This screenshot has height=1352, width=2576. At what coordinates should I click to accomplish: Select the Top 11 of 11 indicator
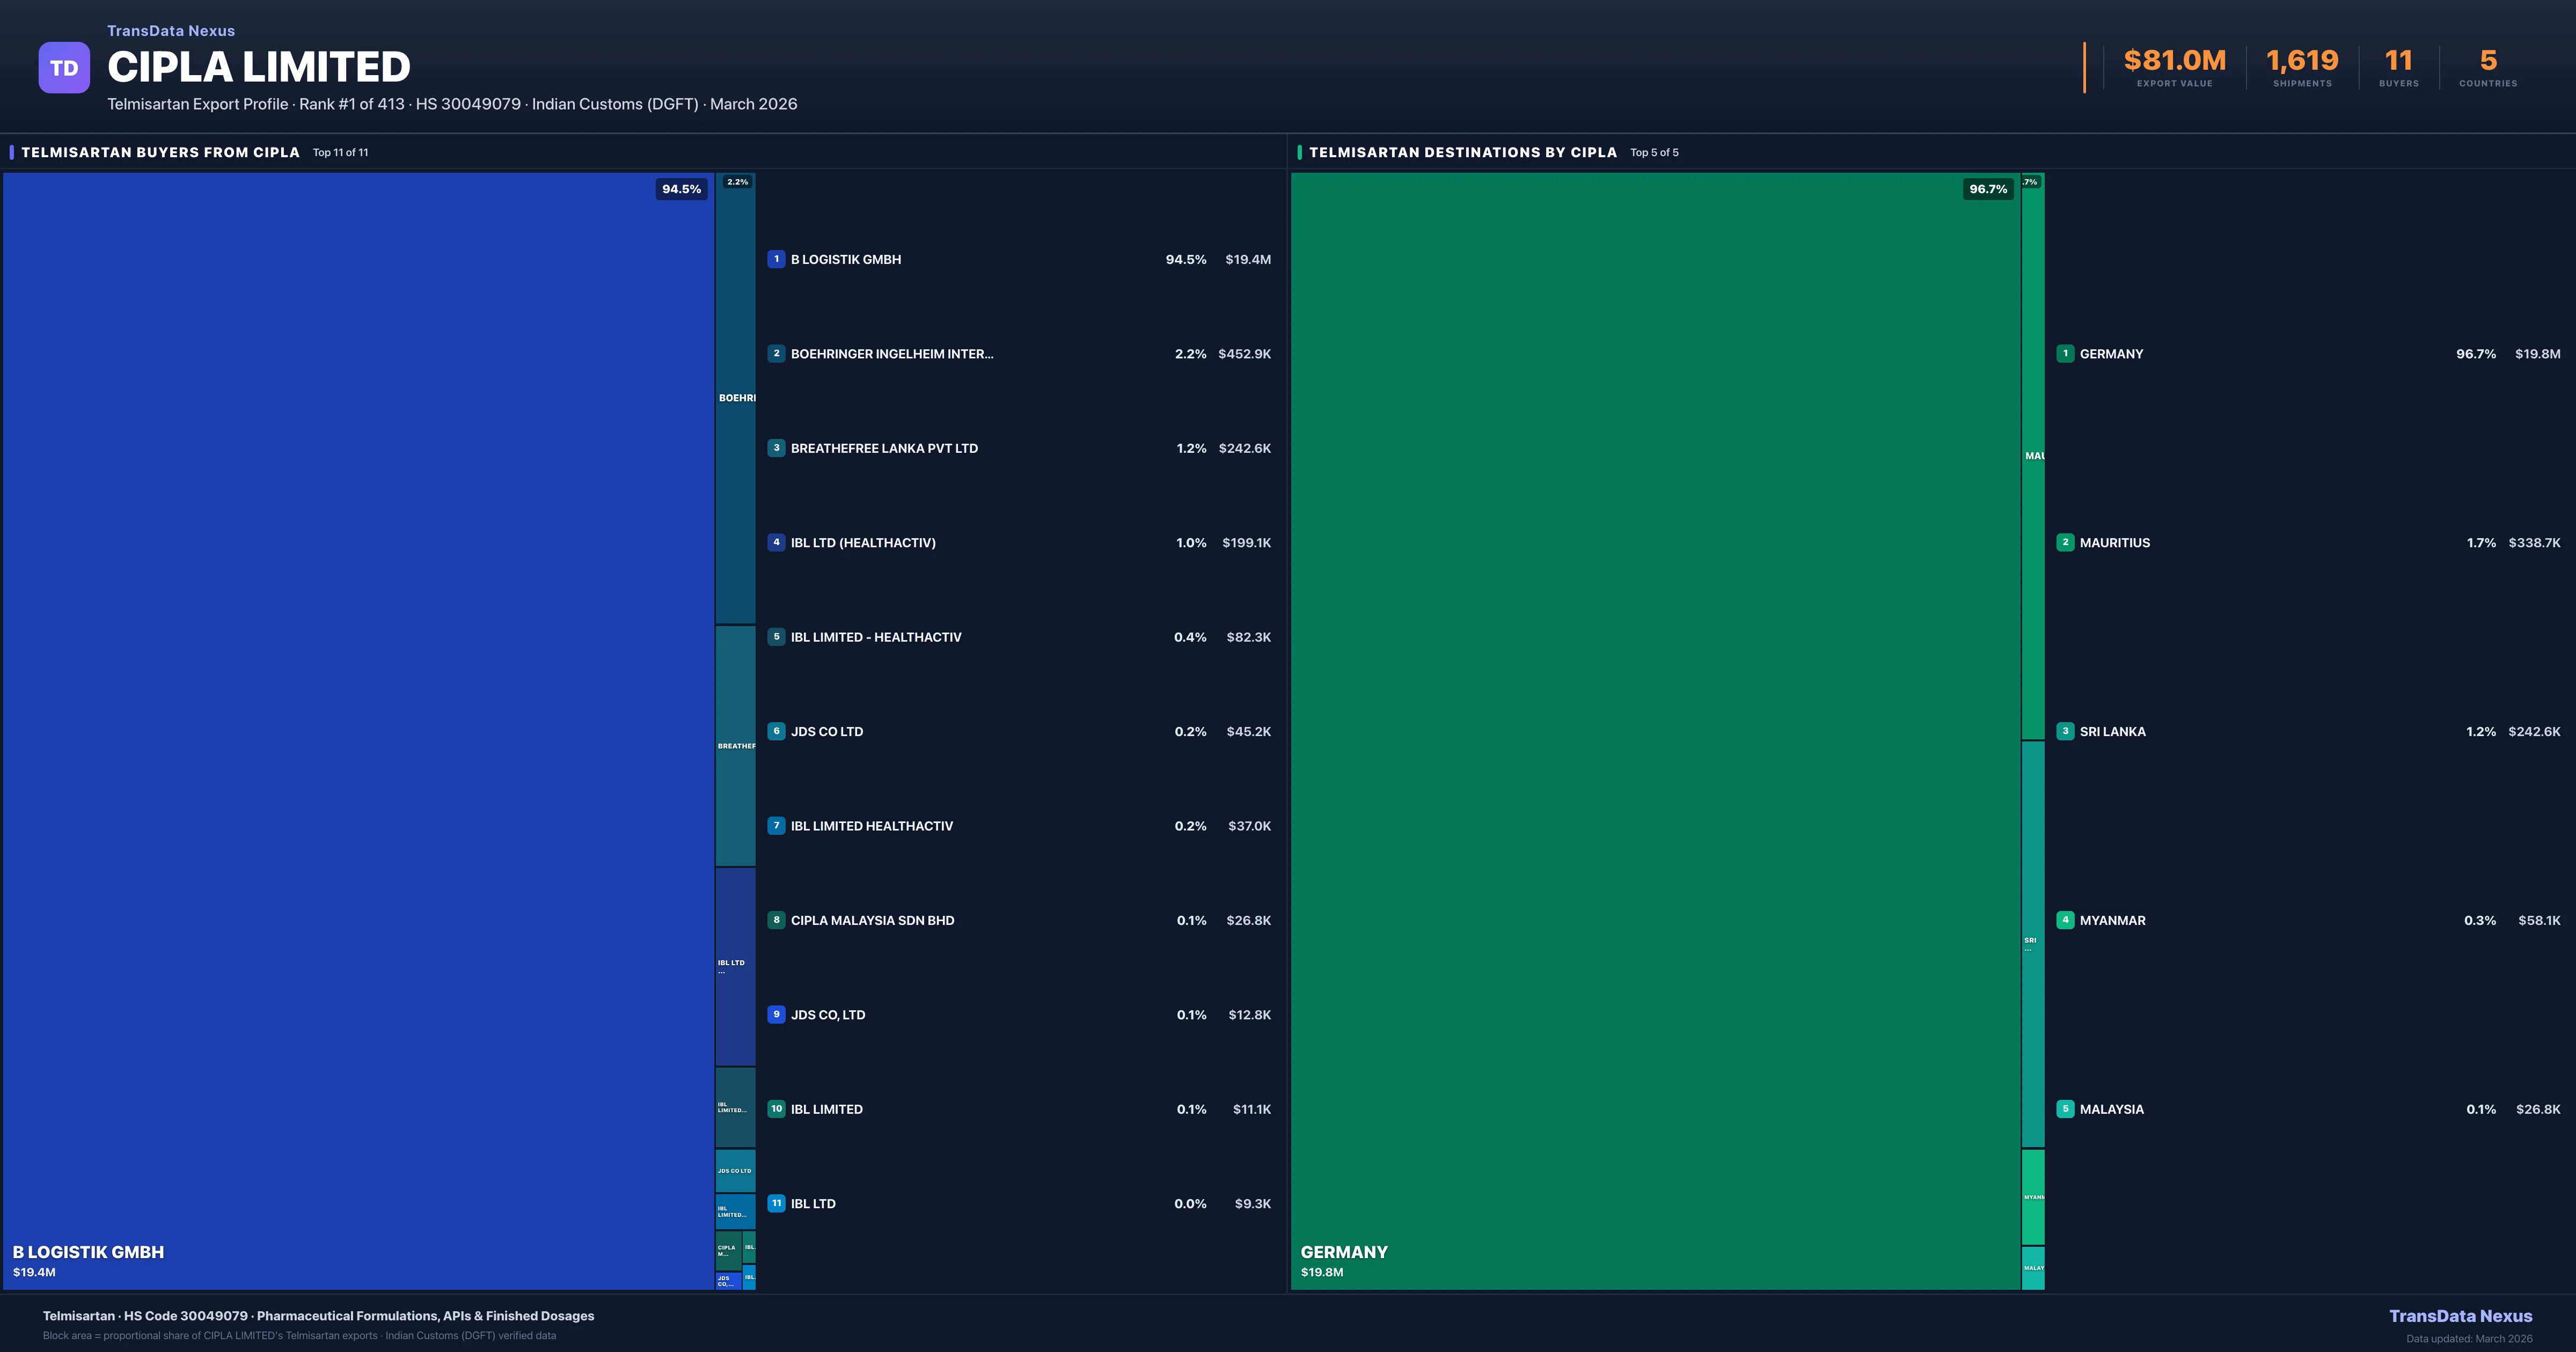tap(340, 152)
